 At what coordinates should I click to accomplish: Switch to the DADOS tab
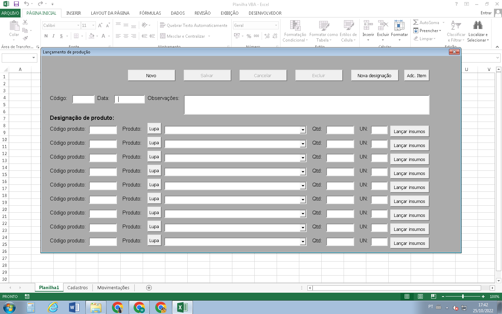(178, 13)
